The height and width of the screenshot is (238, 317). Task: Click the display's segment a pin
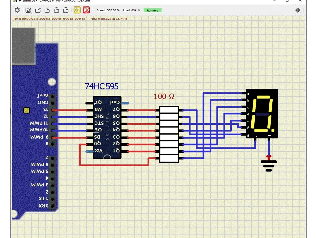point(243,93)
